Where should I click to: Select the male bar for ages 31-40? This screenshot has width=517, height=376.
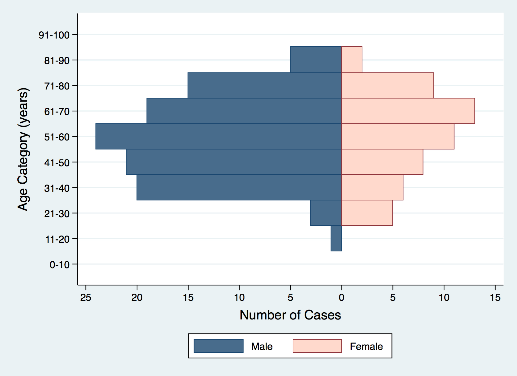239,187
